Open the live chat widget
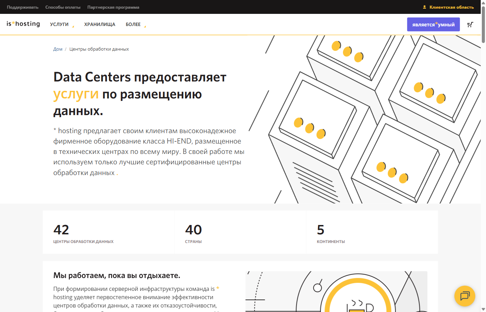486x312 pixels. coord(465,296)
